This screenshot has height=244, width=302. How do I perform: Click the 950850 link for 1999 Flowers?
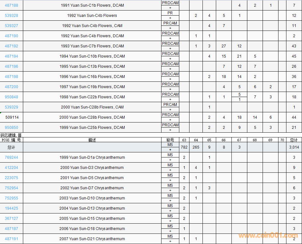(x=11, y=128)
